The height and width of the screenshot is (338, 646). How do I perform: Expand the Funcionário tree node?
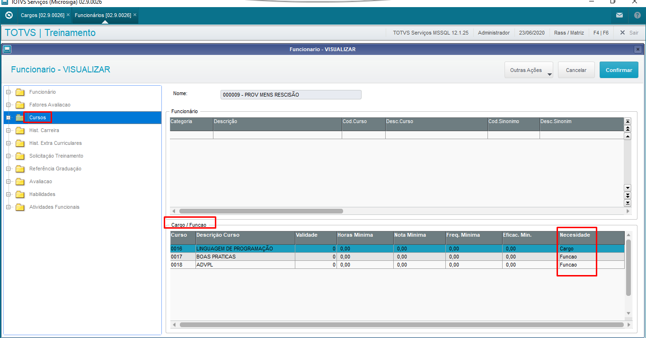click(x=8, y=92)
